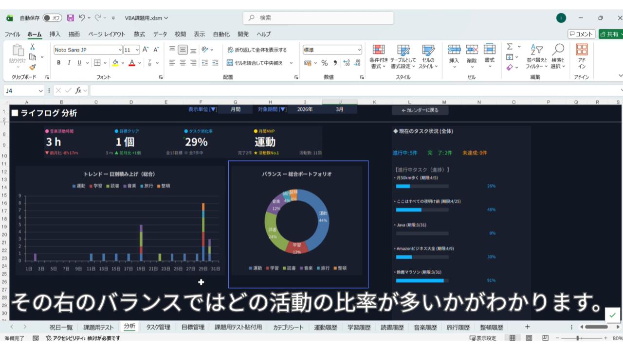Expand the Noto Sans JP font dropdown
623x350 pixels.
120,50
